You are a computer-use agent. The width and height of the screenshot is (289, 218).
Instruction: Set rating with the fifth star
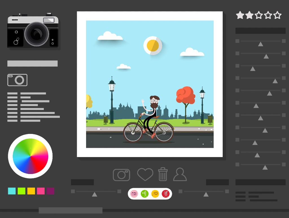coord(277,15)
